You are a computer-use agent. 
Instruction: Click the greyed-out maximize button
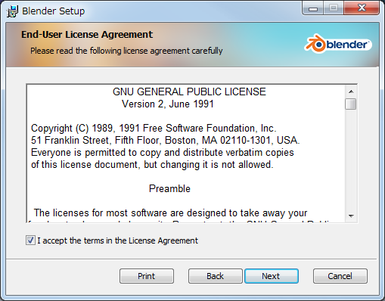click(334, 8)
